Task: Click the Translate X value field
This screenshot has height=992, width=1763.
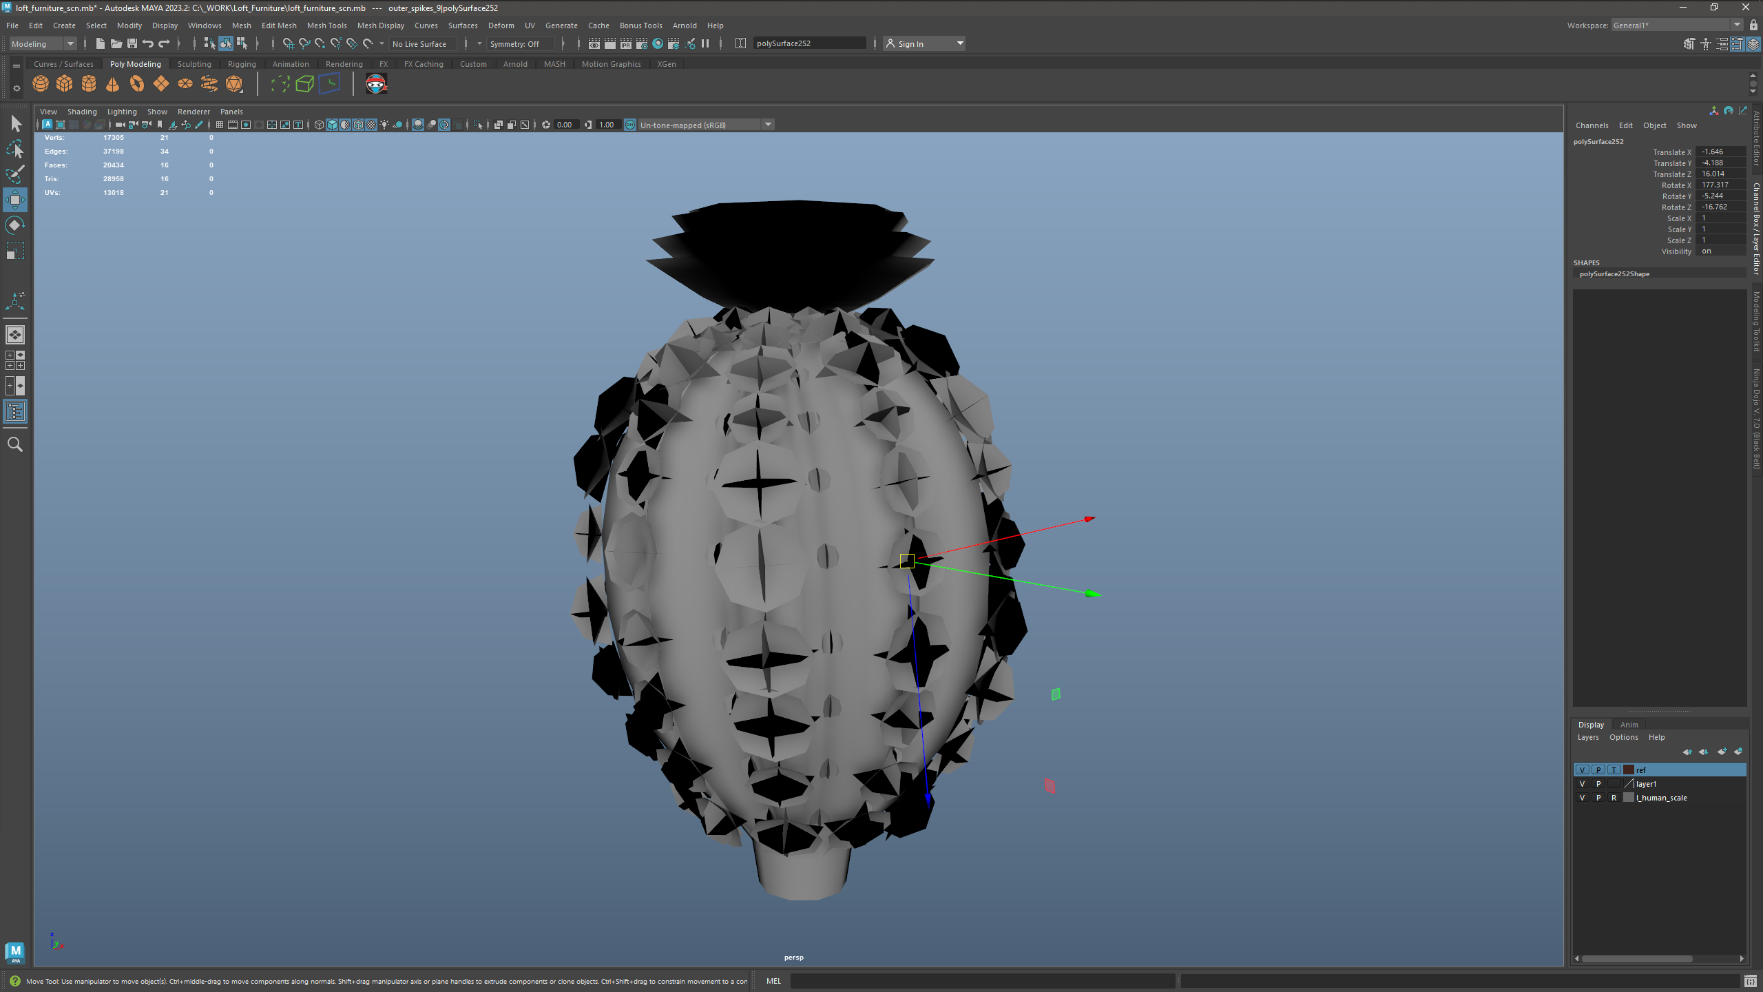Action: point(1720,152)
